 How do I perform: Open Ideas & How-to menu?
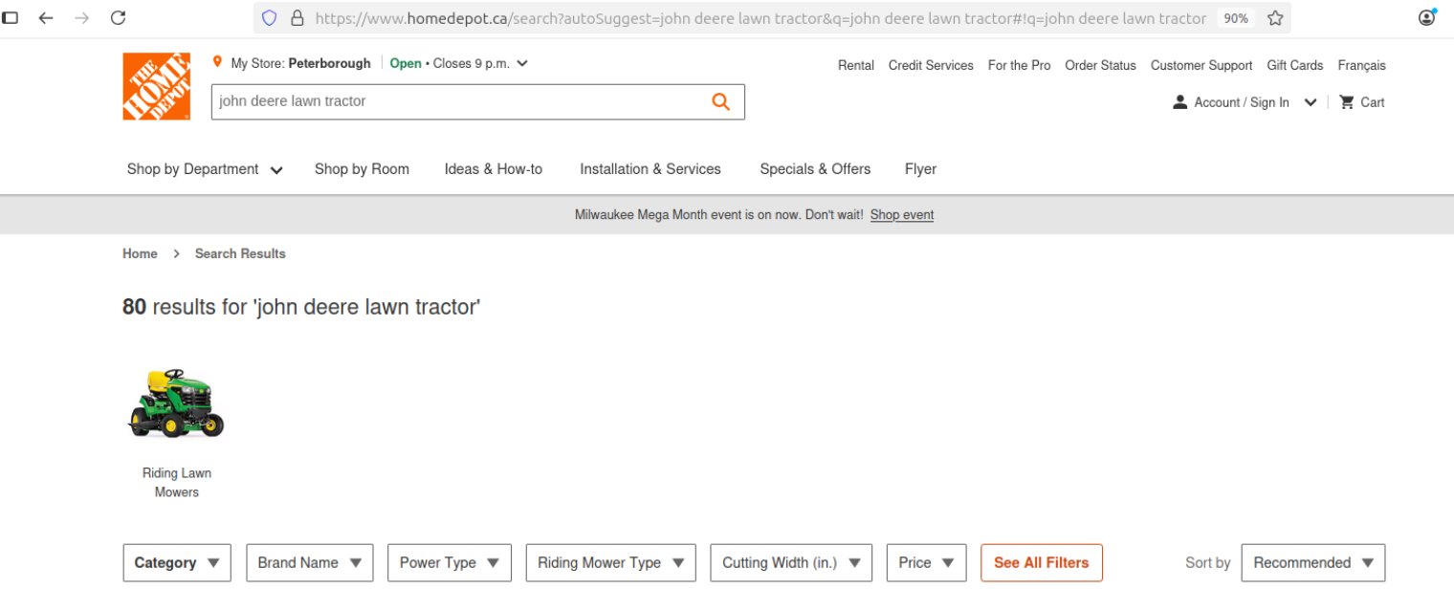(494, 169)
